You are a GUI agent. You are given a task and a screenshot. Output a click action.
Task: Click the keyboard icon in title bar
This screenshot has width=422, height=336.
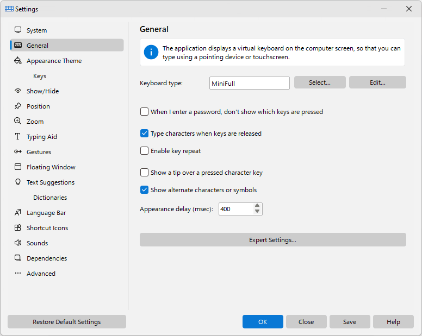point(9,9)
